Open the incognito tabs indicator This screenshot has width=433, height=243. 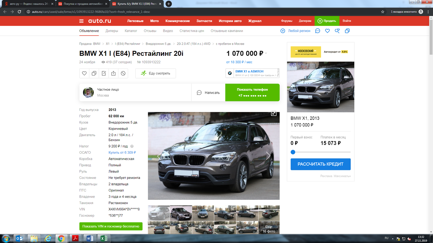(406, 12)
